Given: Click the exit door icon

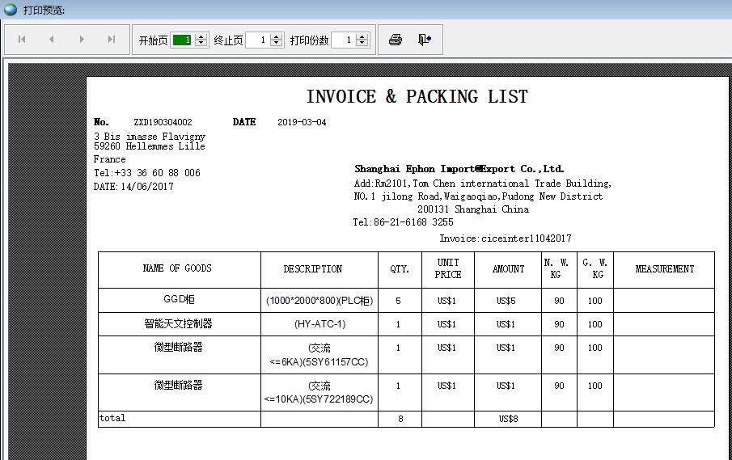Looking at the screenshot, I should point(425,40).
